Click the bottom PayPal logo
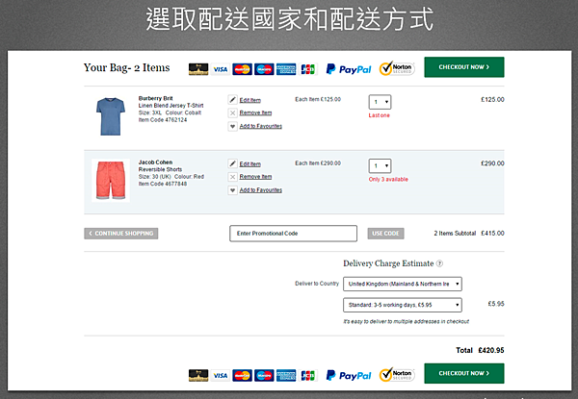This screenshot has width=578, height=399. click(349, 376)
